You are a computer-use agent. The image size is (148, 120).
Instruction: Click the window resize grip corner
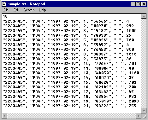pos(144,116)
